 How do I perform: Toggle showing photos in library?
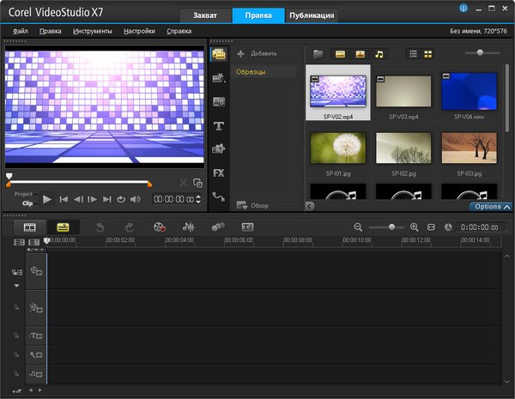(360, 54)
